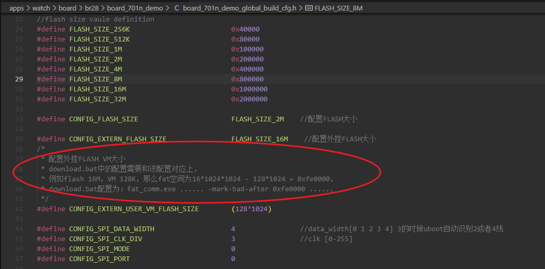
Task: Open the board breadcrumb folder
Action: (x=67, y=8)
